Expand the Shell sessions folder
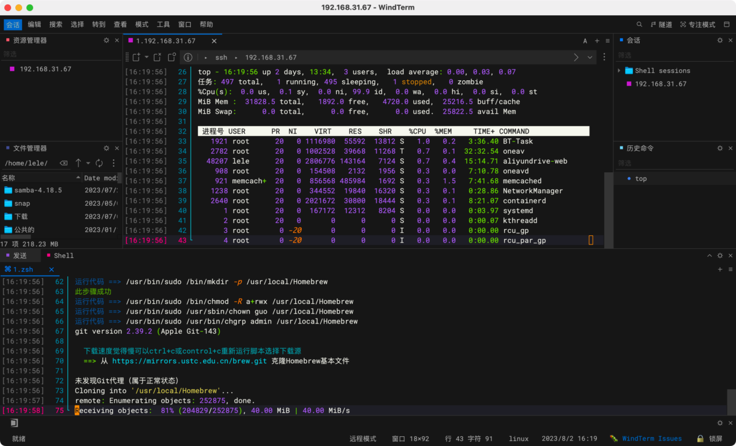 click(x=619, y=70)
